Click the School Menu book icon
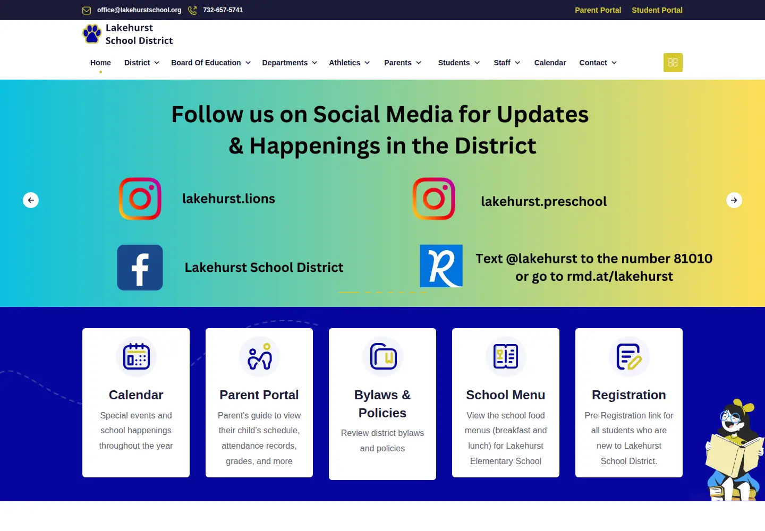 [506, 356]
